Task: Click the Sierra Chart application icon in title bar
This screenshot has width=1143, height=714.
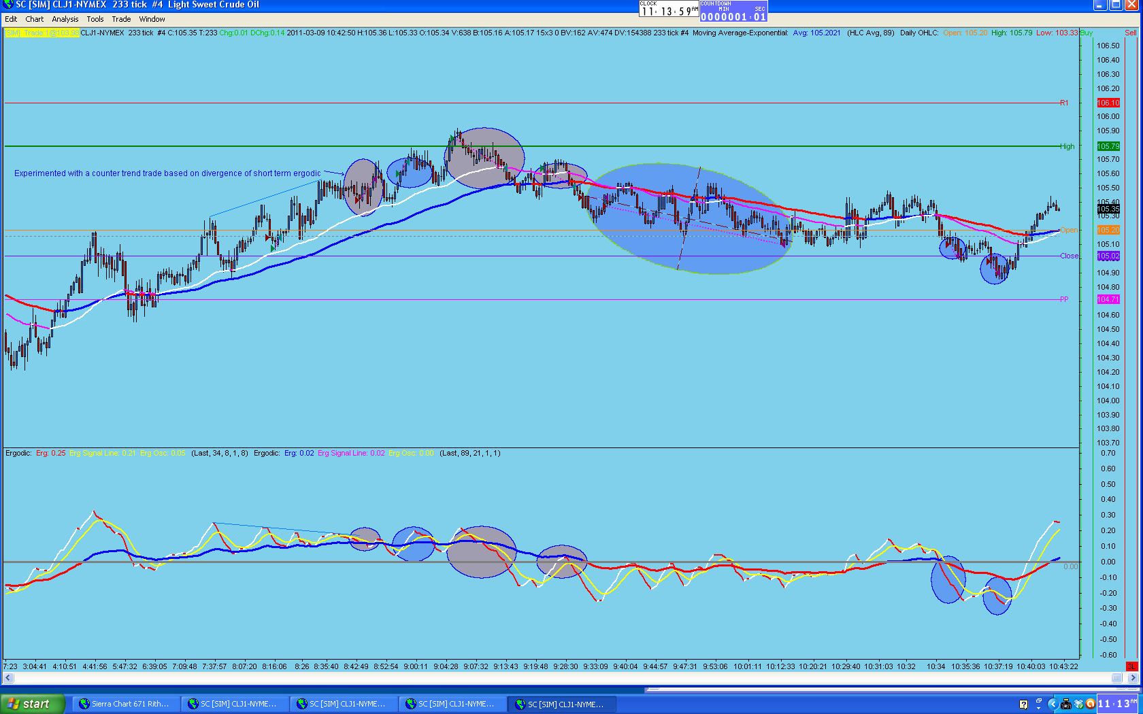Action: tap(7, 5)
